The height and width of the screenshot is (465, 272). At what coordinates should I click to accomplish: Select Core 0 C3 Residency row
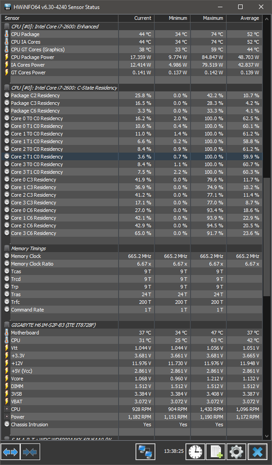132,180
